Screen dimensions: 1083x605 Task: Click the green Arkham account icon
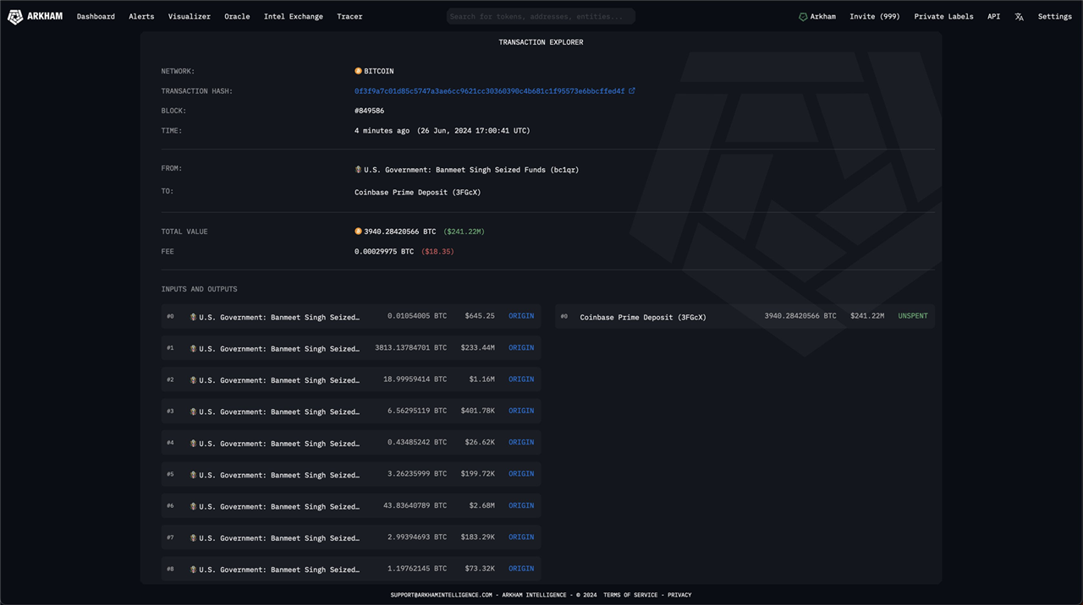(803, 16)
